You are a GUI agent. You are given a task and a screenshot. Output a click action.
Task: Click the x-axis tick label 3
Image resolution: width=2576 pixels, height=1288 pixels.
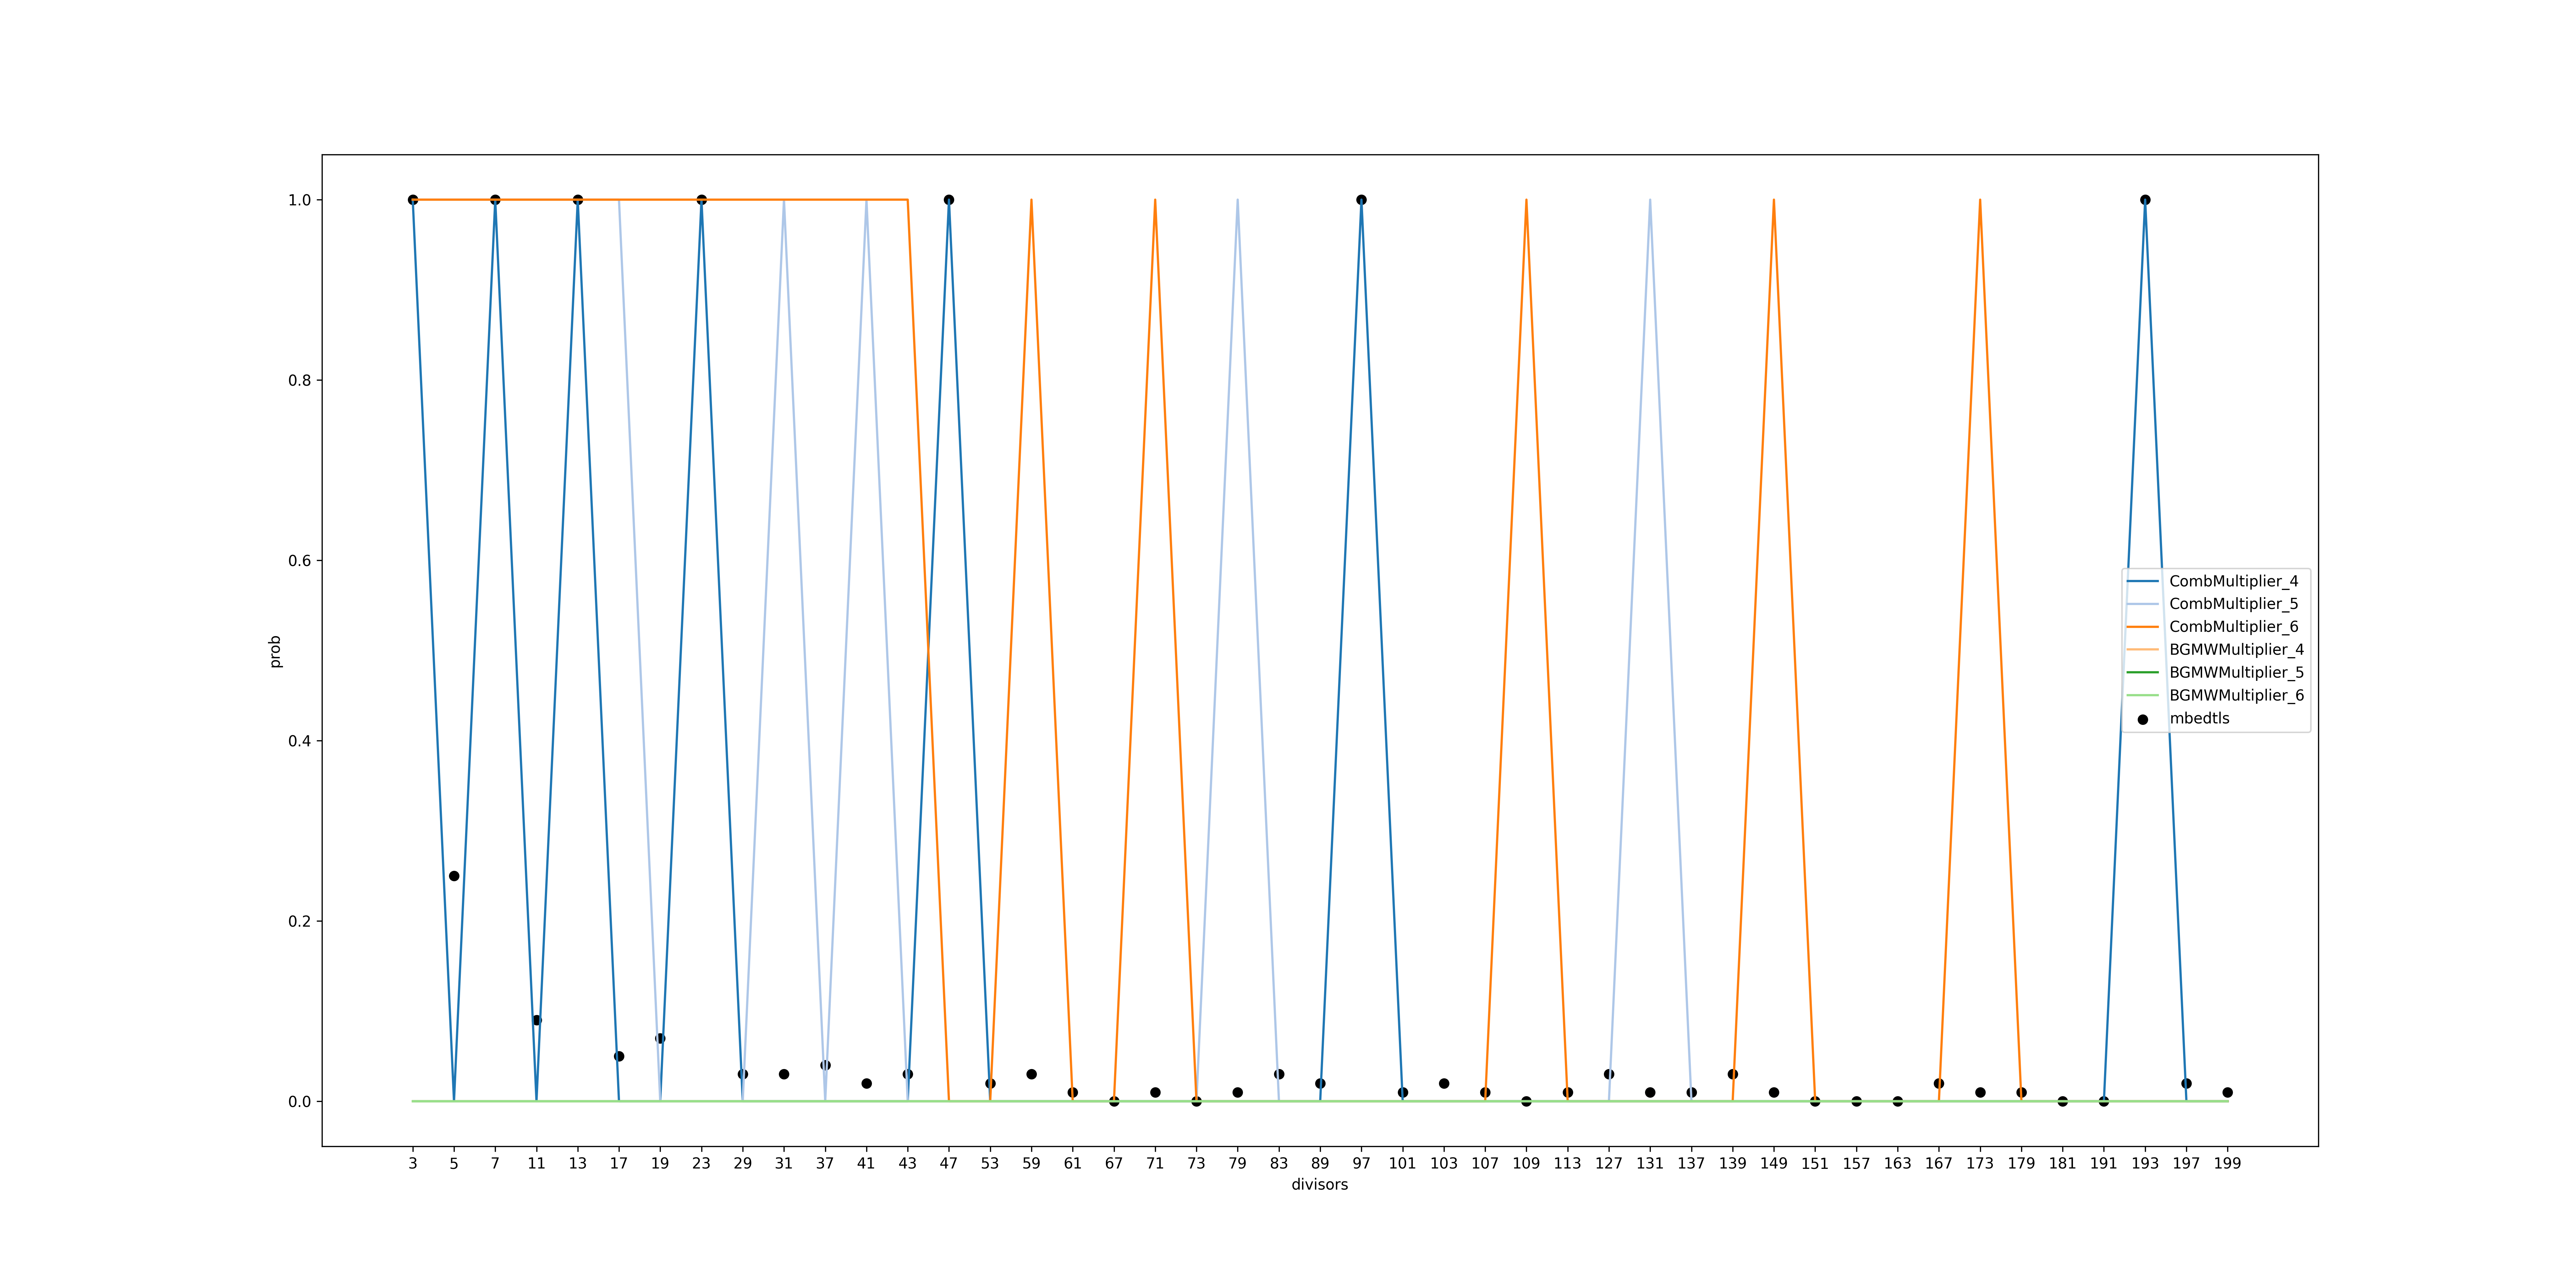click(x=413, y=1163)
